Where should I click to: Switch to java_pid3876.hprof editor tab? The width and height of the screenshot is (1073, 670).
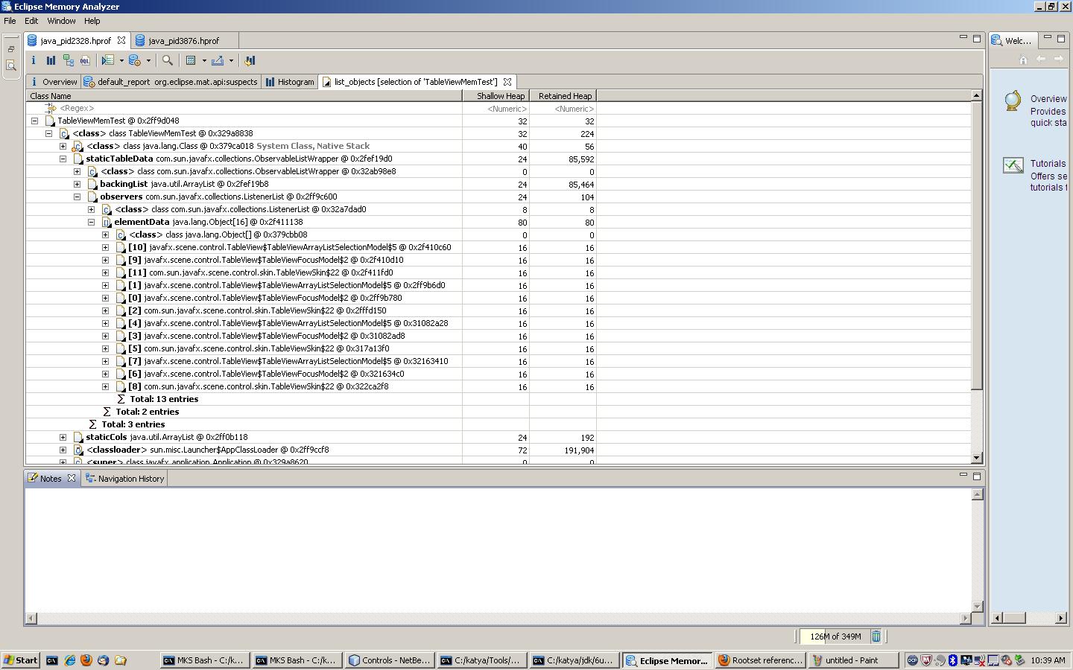point(183,41)
